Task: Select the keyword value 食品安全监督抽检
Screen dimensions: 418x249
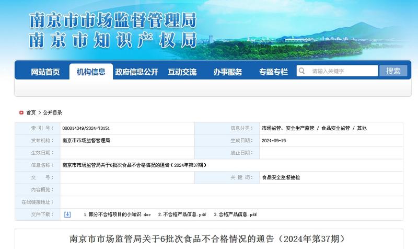Action: [x=281, y=177]
